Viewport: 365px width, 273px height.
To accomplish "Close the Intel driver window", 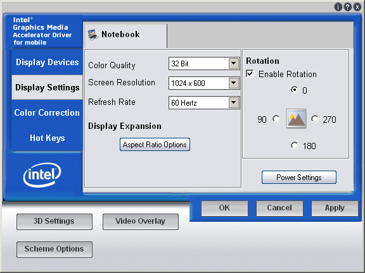I will pyautogui.click(x=357, y=7).
